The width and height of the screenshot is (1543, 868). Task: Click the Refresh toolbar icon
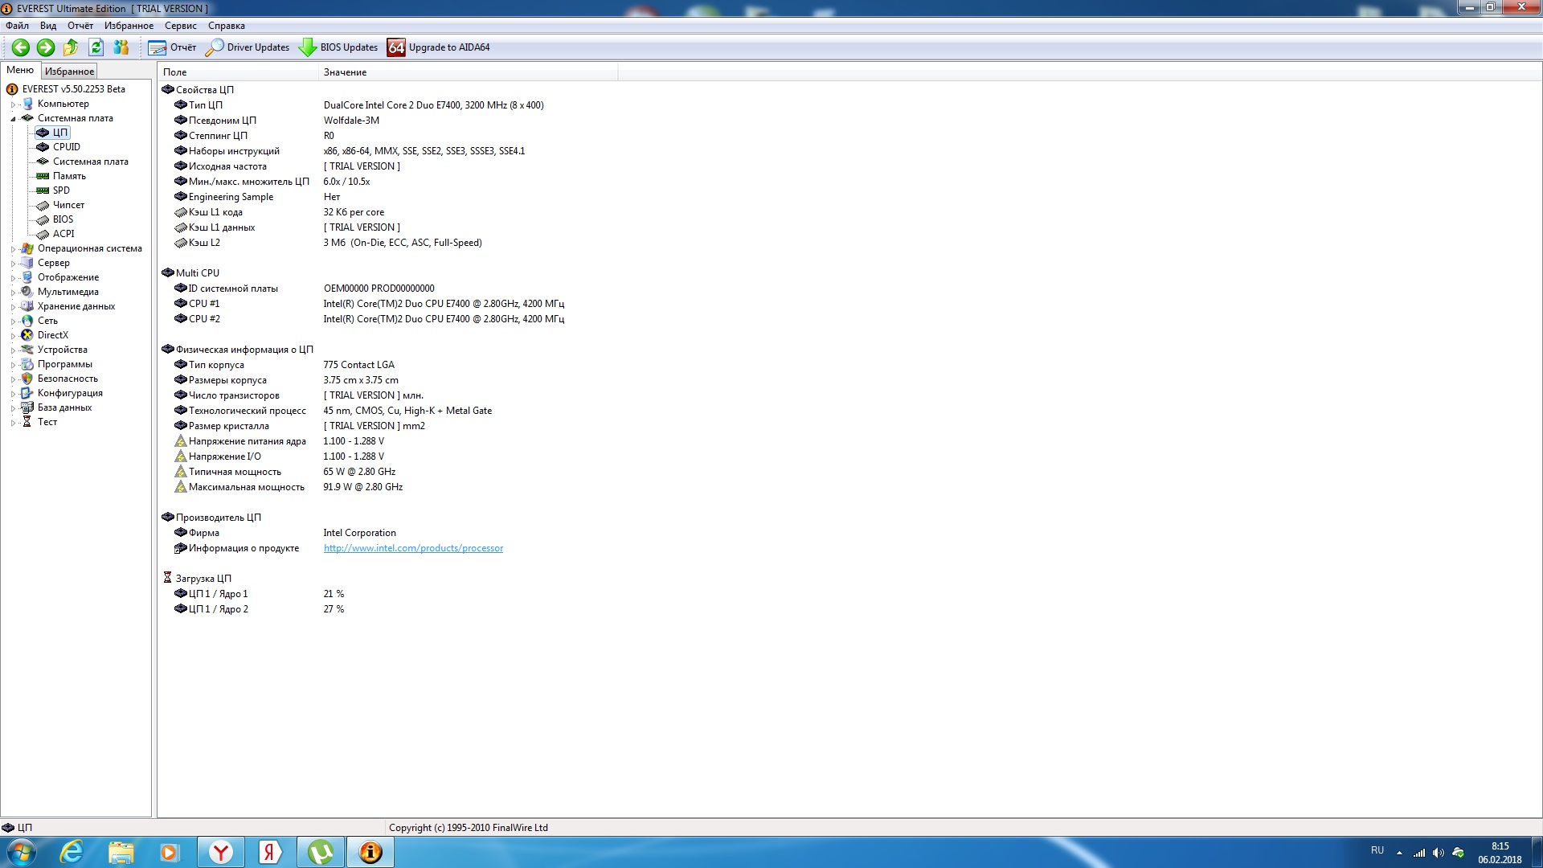96,47
